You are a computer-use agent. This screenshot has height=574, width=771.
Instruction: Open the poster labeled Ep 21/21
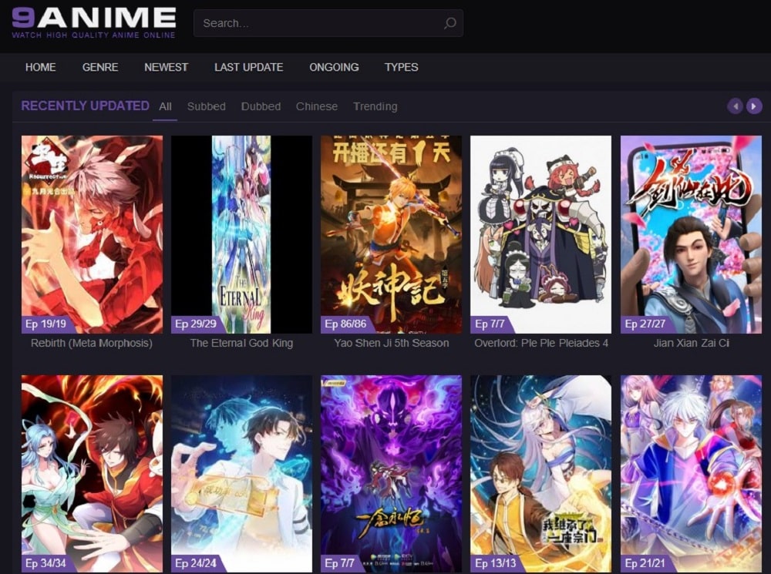point(691,474)
